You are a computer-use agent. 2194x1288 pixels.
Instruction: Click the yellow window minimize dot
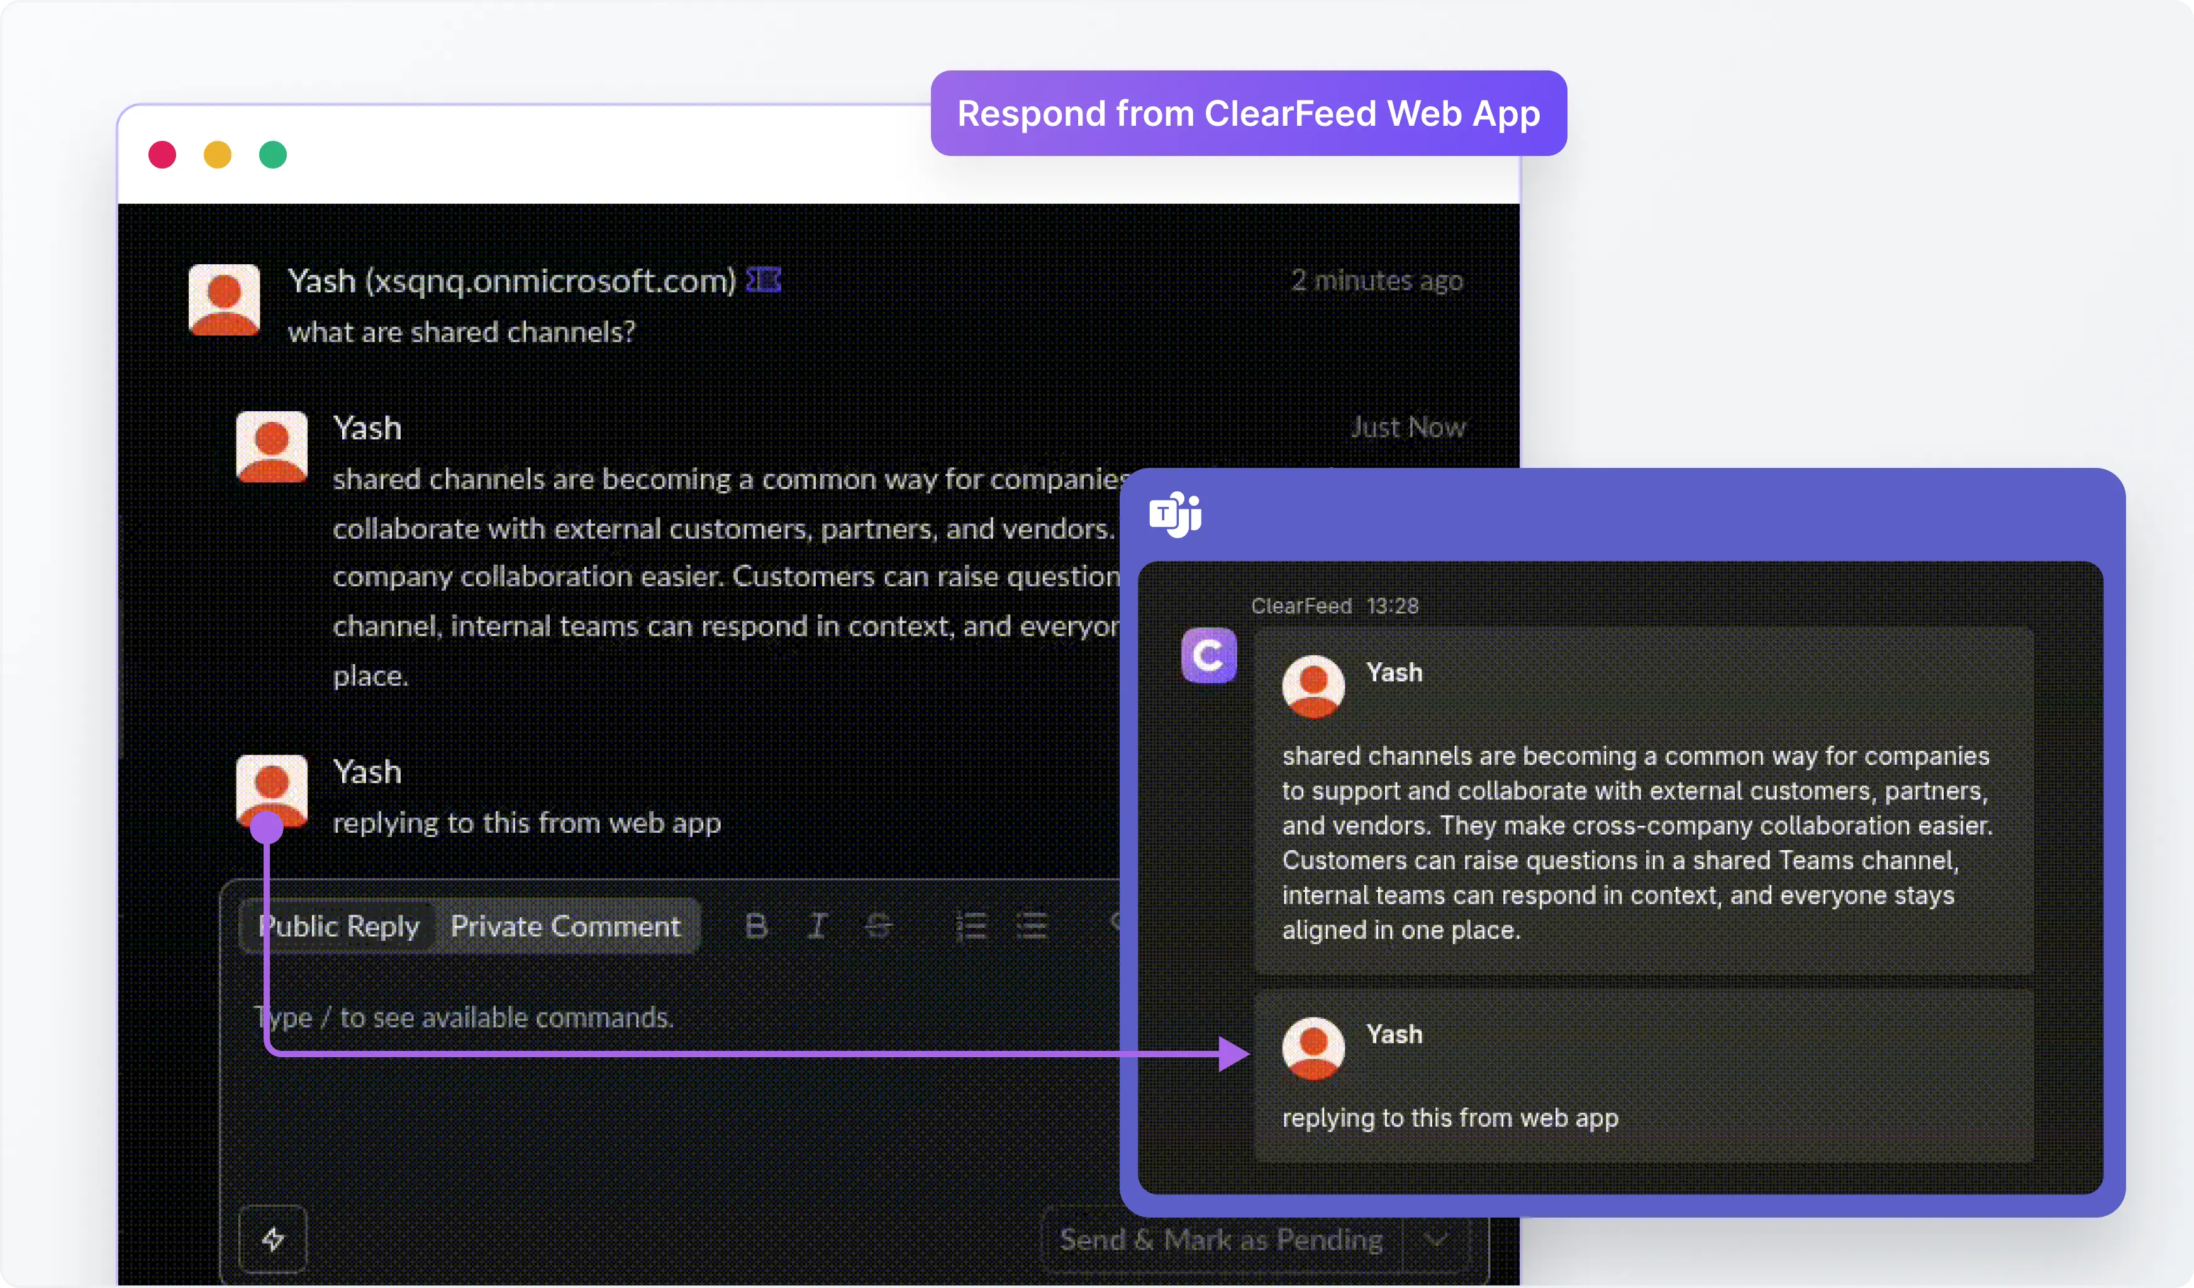(218, 155)
